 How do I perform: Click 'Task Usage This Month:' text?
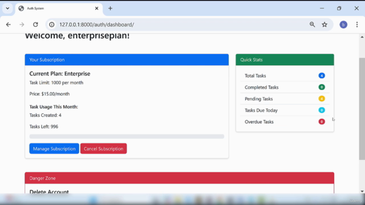click(x=54, y=107)
